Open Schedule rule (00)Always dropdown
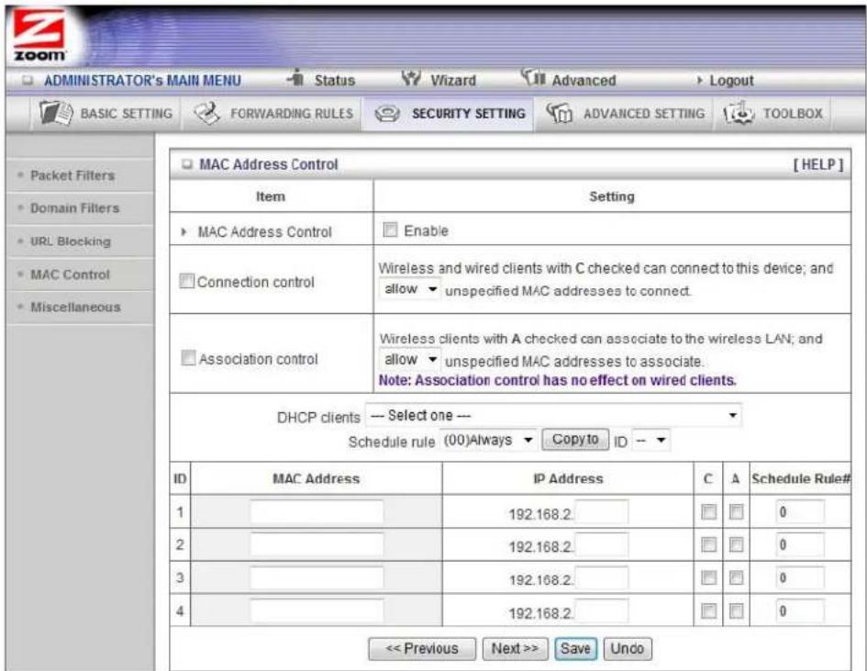Image resolution: width=867 pixels, height=671 pixels. click(489, 441)
